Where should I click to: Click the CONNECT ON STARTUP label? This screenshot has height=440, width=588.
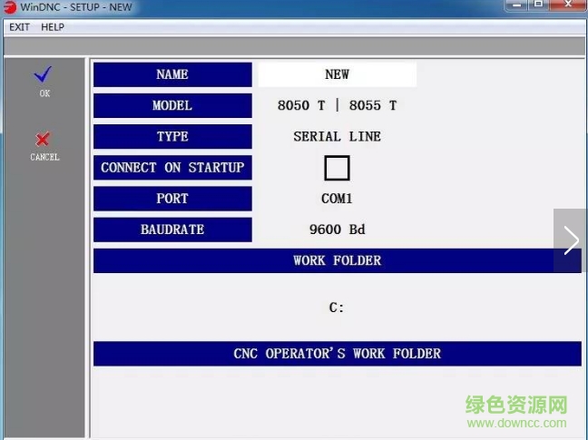(172, 168)
